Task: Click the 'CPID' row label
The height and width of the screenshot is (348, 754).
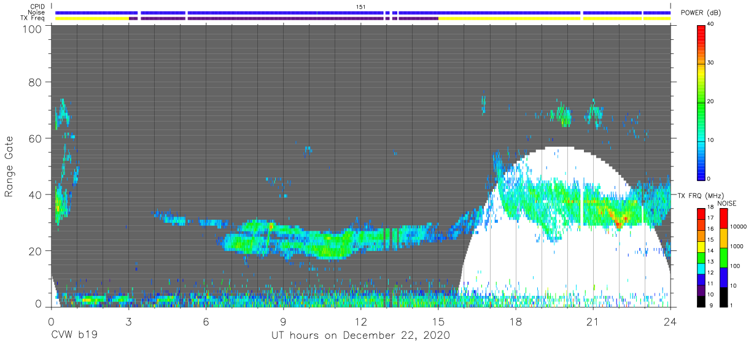Action: 37,6
